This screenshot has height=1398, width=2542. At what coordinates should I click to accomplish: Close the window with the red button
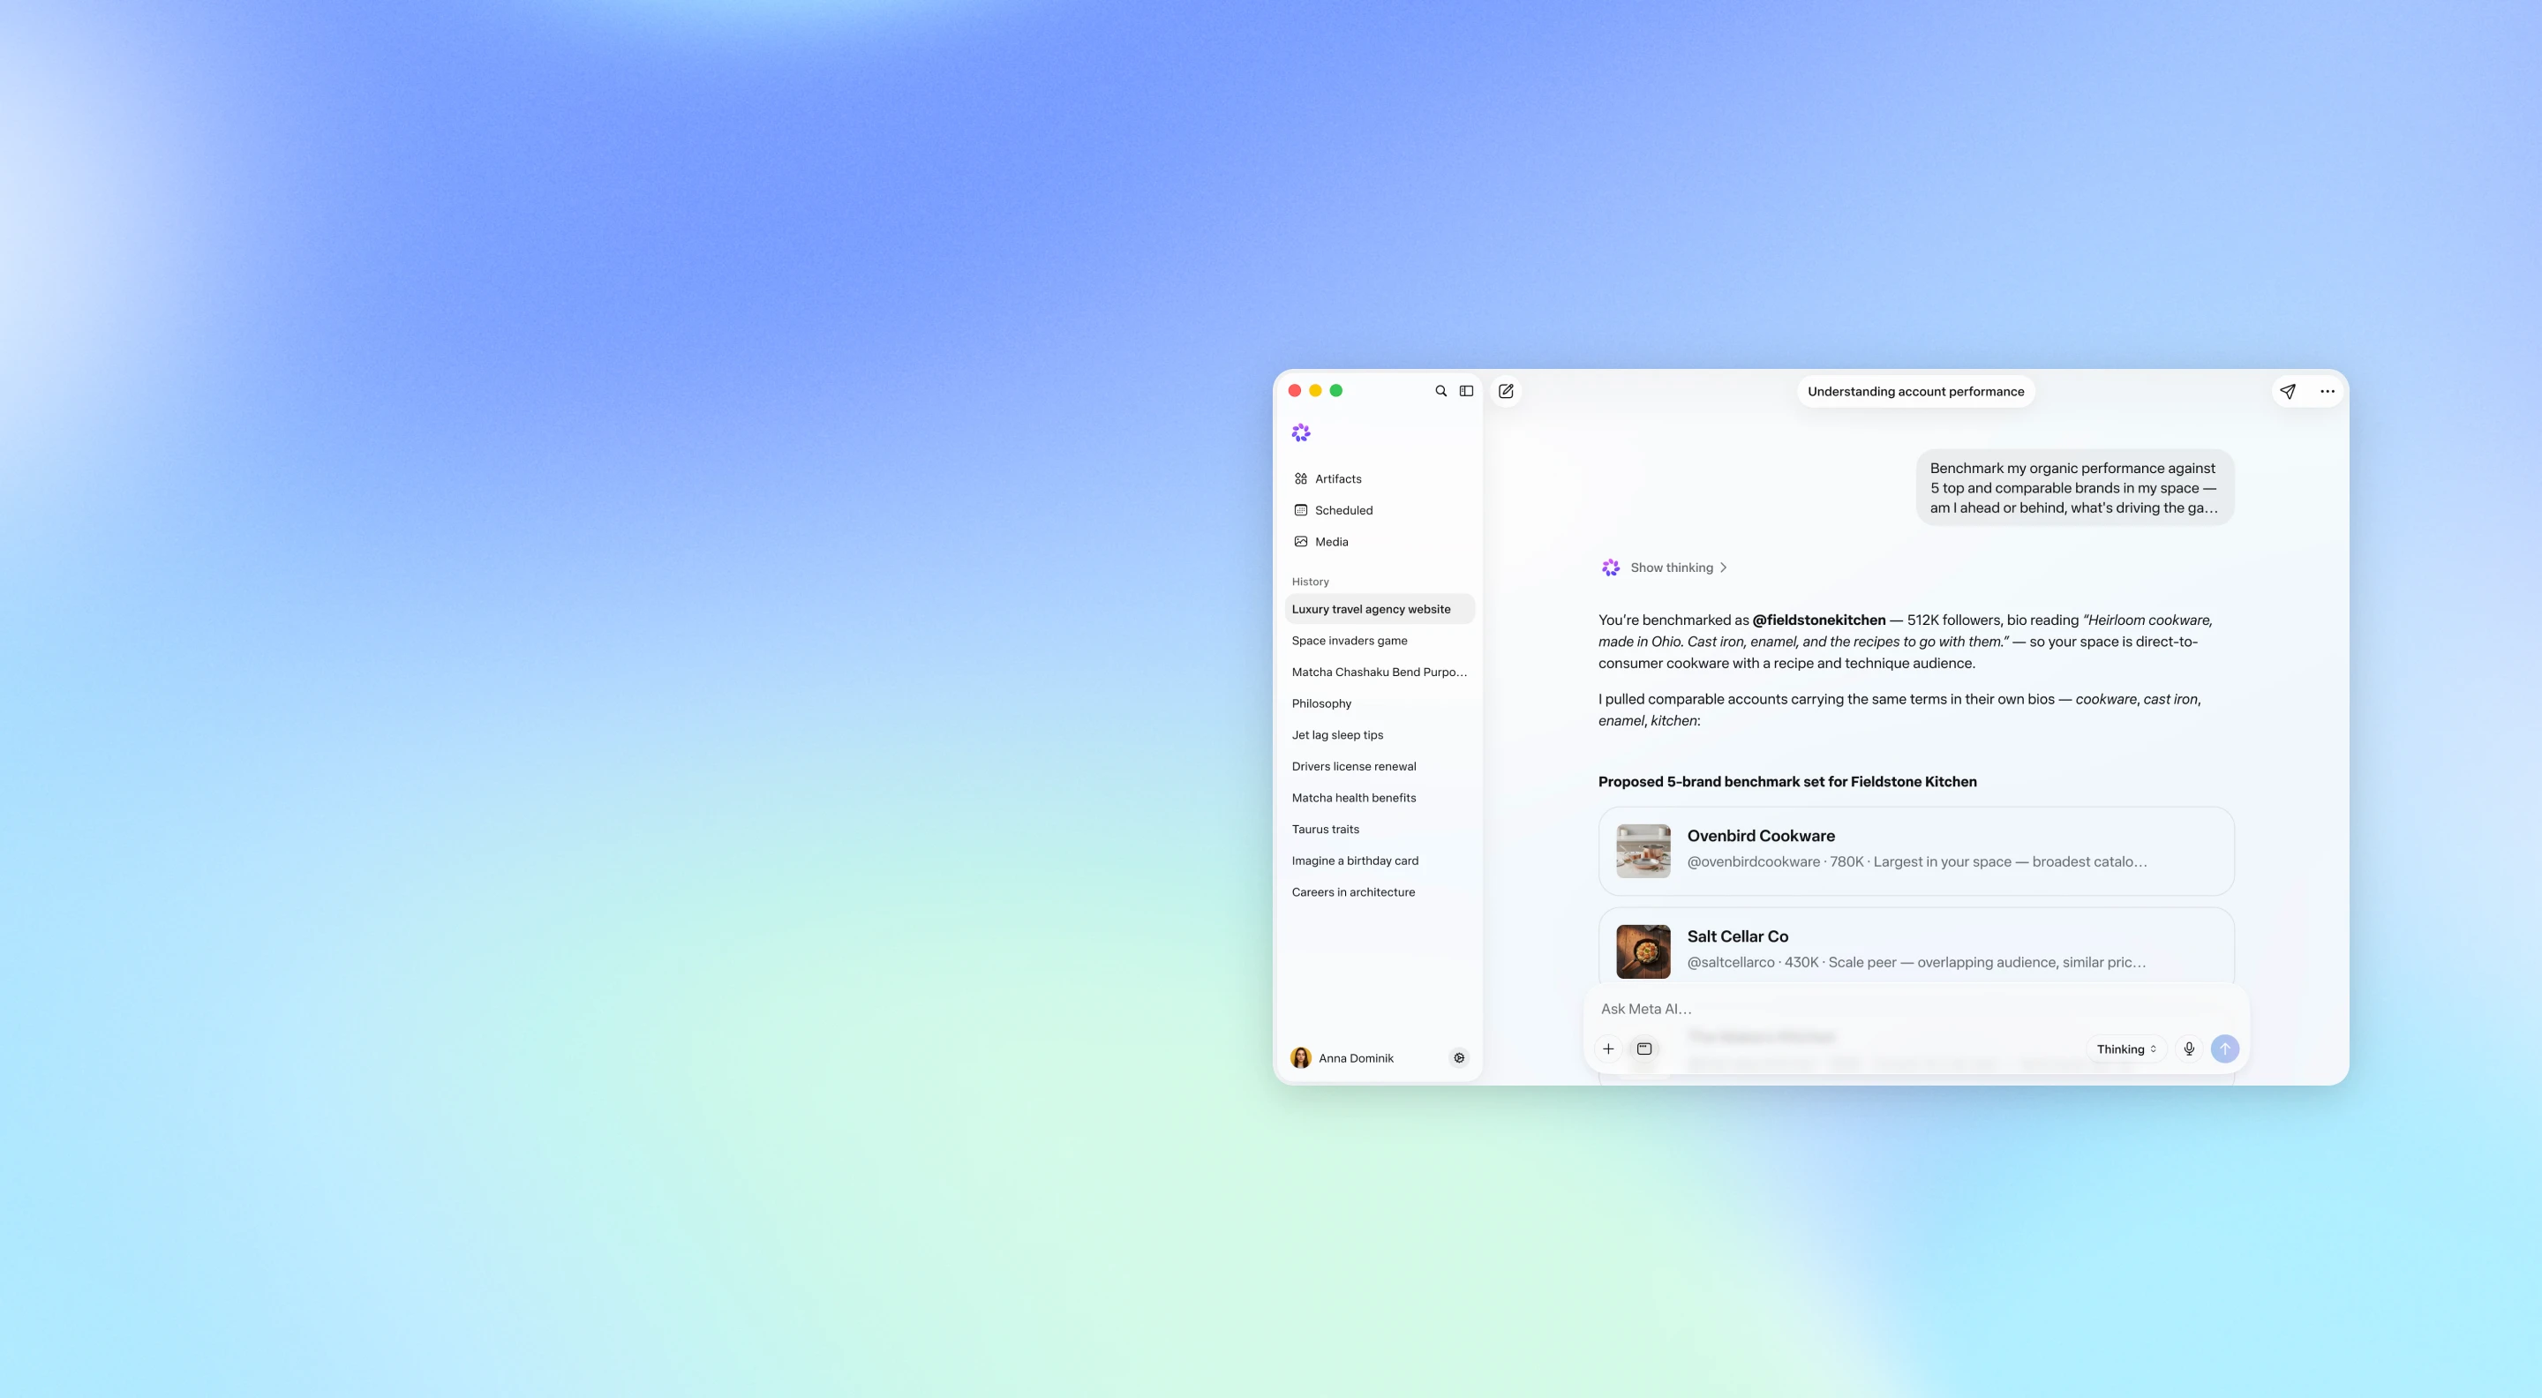click(x=1295, y=391)
